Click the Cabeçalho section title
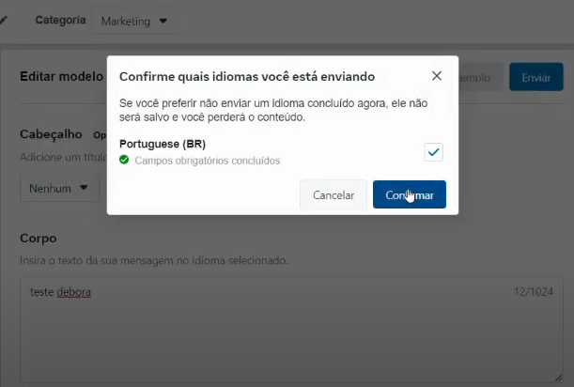The width and height of the screenshot is (574, 387). pos(52,134)
